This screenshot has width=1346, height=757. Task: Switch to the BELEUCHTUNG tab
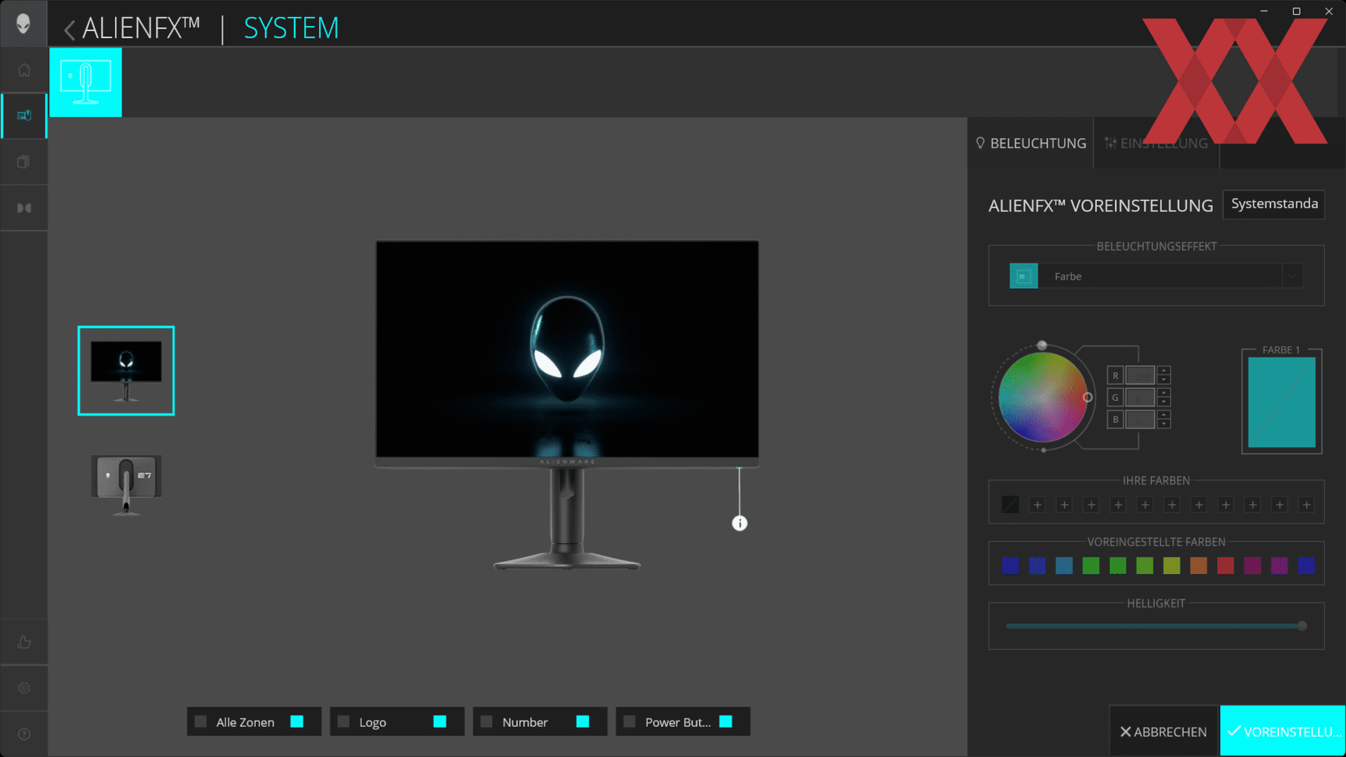[1031, 143]
